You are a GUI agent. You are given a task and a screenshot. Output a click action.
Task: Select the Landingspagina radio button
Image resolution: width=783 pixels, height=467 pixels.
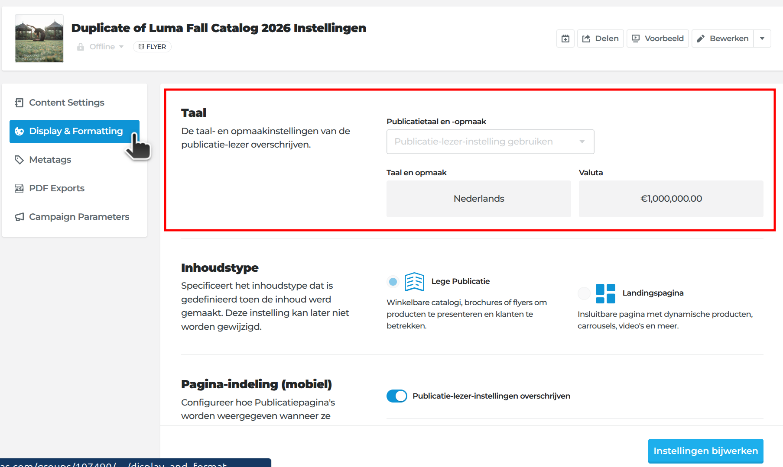pyautogui.click(x=584, y=293)
